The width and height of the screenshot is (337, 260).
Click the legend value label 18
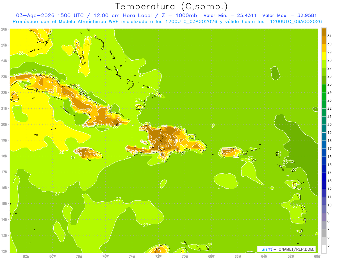329,141
